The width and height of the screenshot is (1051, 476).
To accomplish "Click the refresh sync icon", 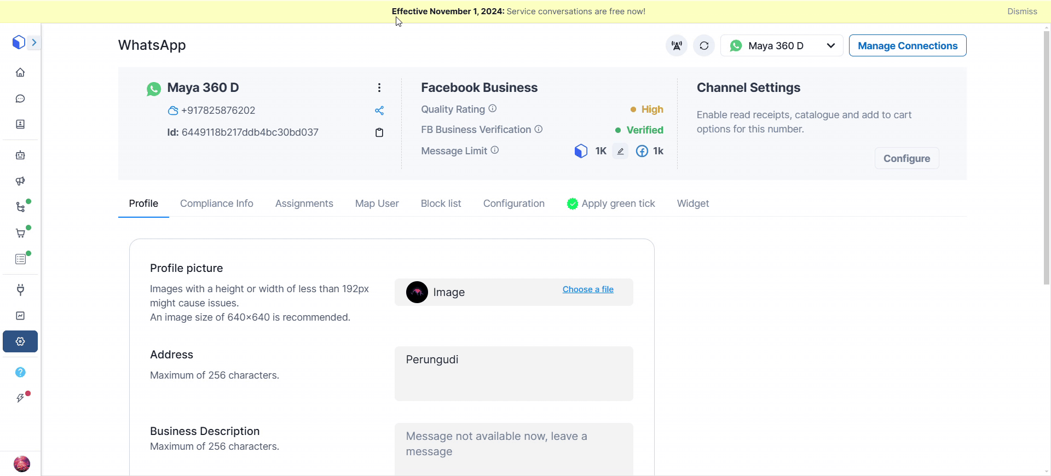I will [704, 45].
